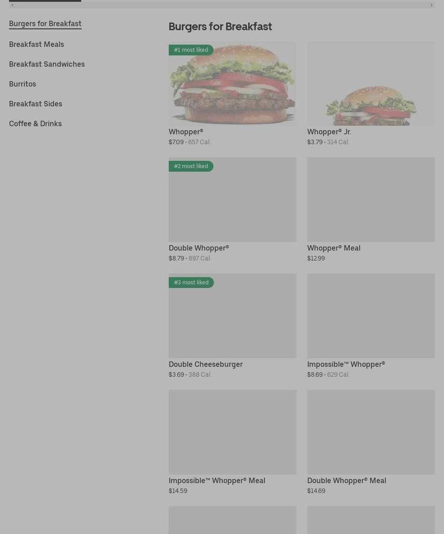The image size is (444, 534).
Task: Open the Breakfast Sides category
Action: [x=36, y=104]
